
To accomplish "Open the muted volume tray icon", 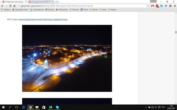I will point(156,107).
